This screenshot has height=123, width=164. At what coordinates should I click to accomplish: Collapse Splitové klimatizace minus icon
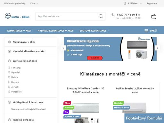[x=9, y=61]
